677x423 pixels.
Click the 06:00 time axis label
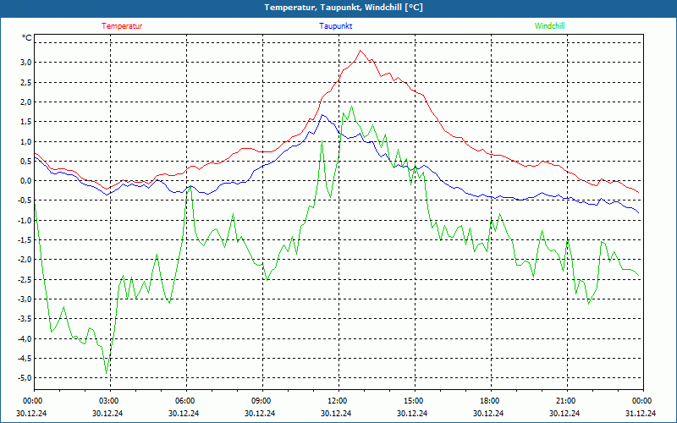pos(184,401)
